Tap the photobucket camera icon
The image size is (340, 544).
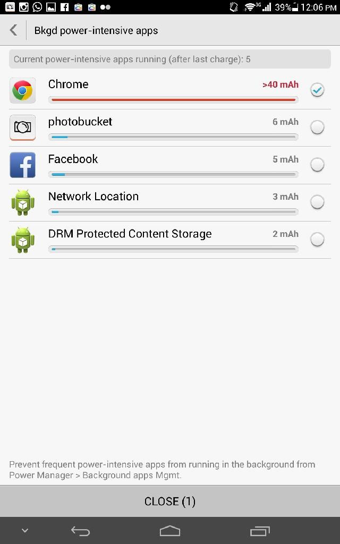pyautogui.click(x=22, y=127)
